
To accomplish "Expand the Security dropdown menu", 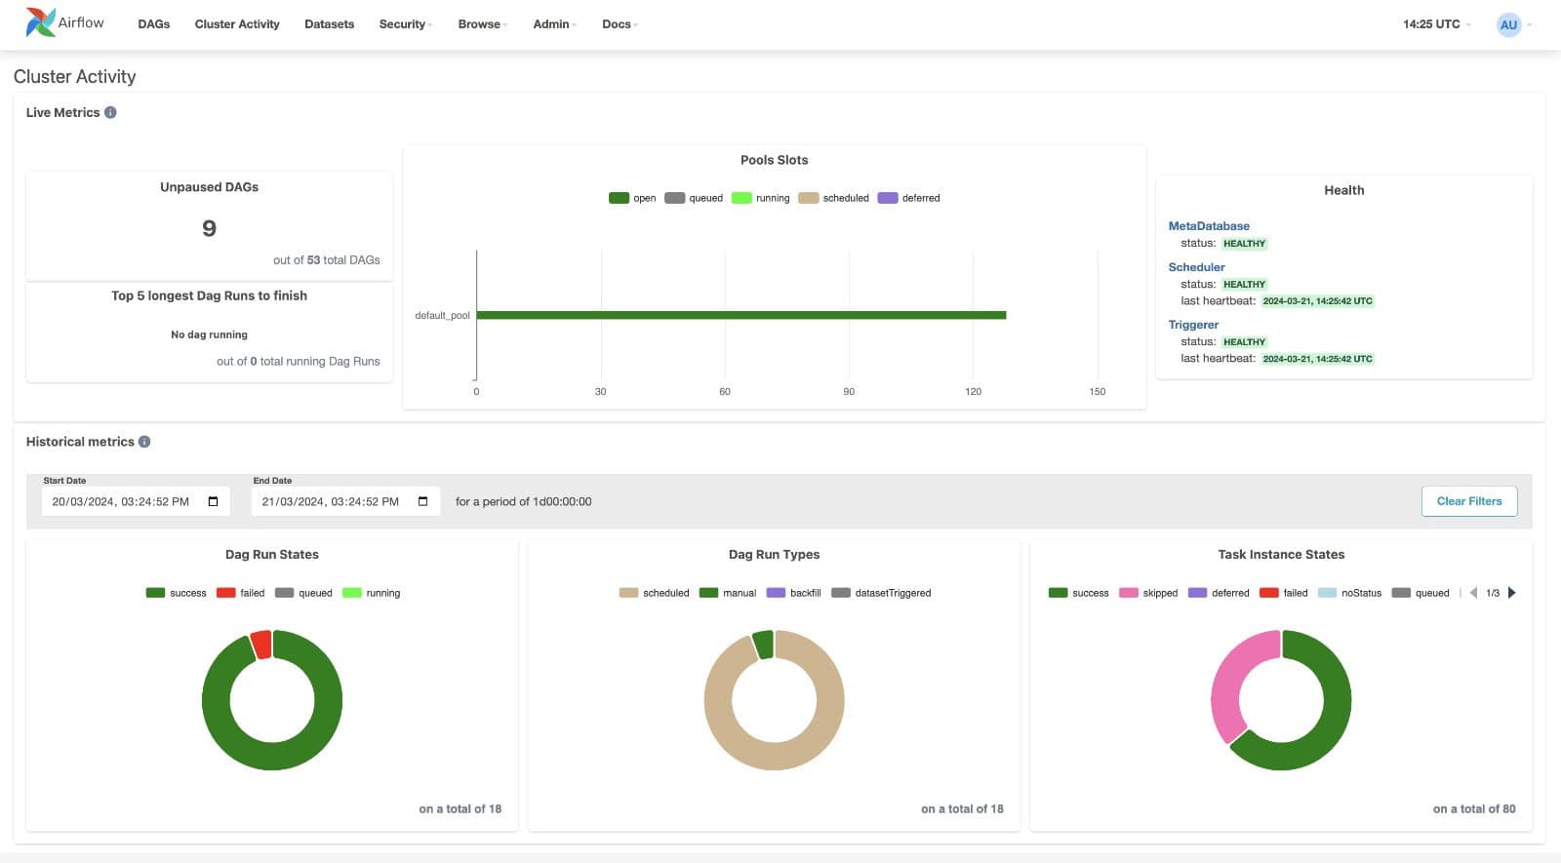I will click(x=406, y=24).
